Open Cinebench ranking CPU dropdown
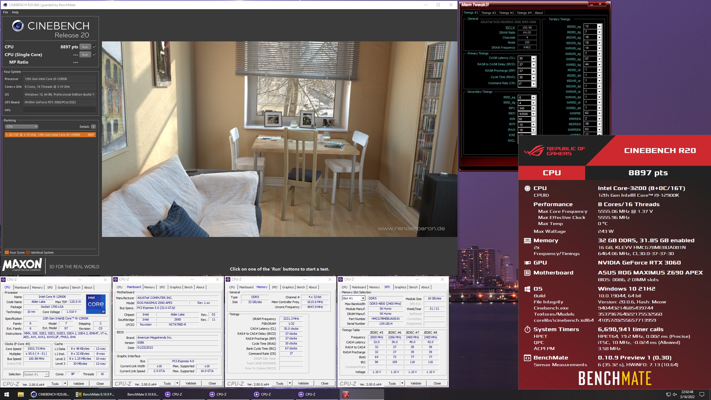Viewport: 711px width, 400px height. (x=21, y=127)
